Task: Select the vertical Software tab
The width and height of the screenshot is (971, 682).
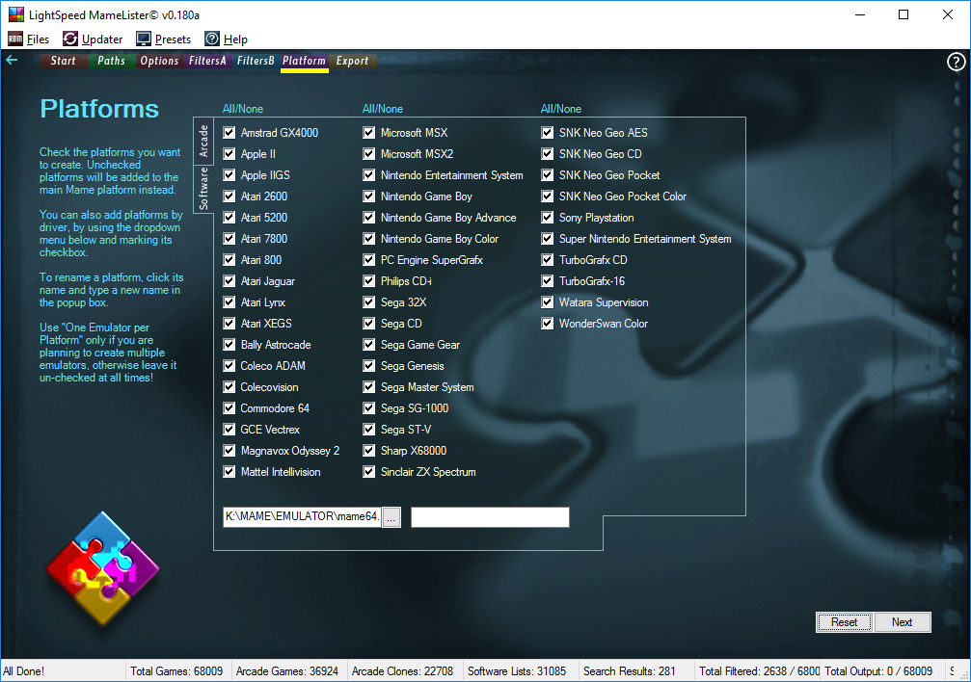Action: coord(203,189)
